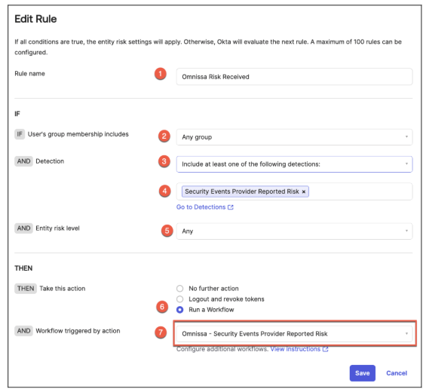Open the View instructions link
The width and height of the screenshot is (426, 392).
coord(299,349)
